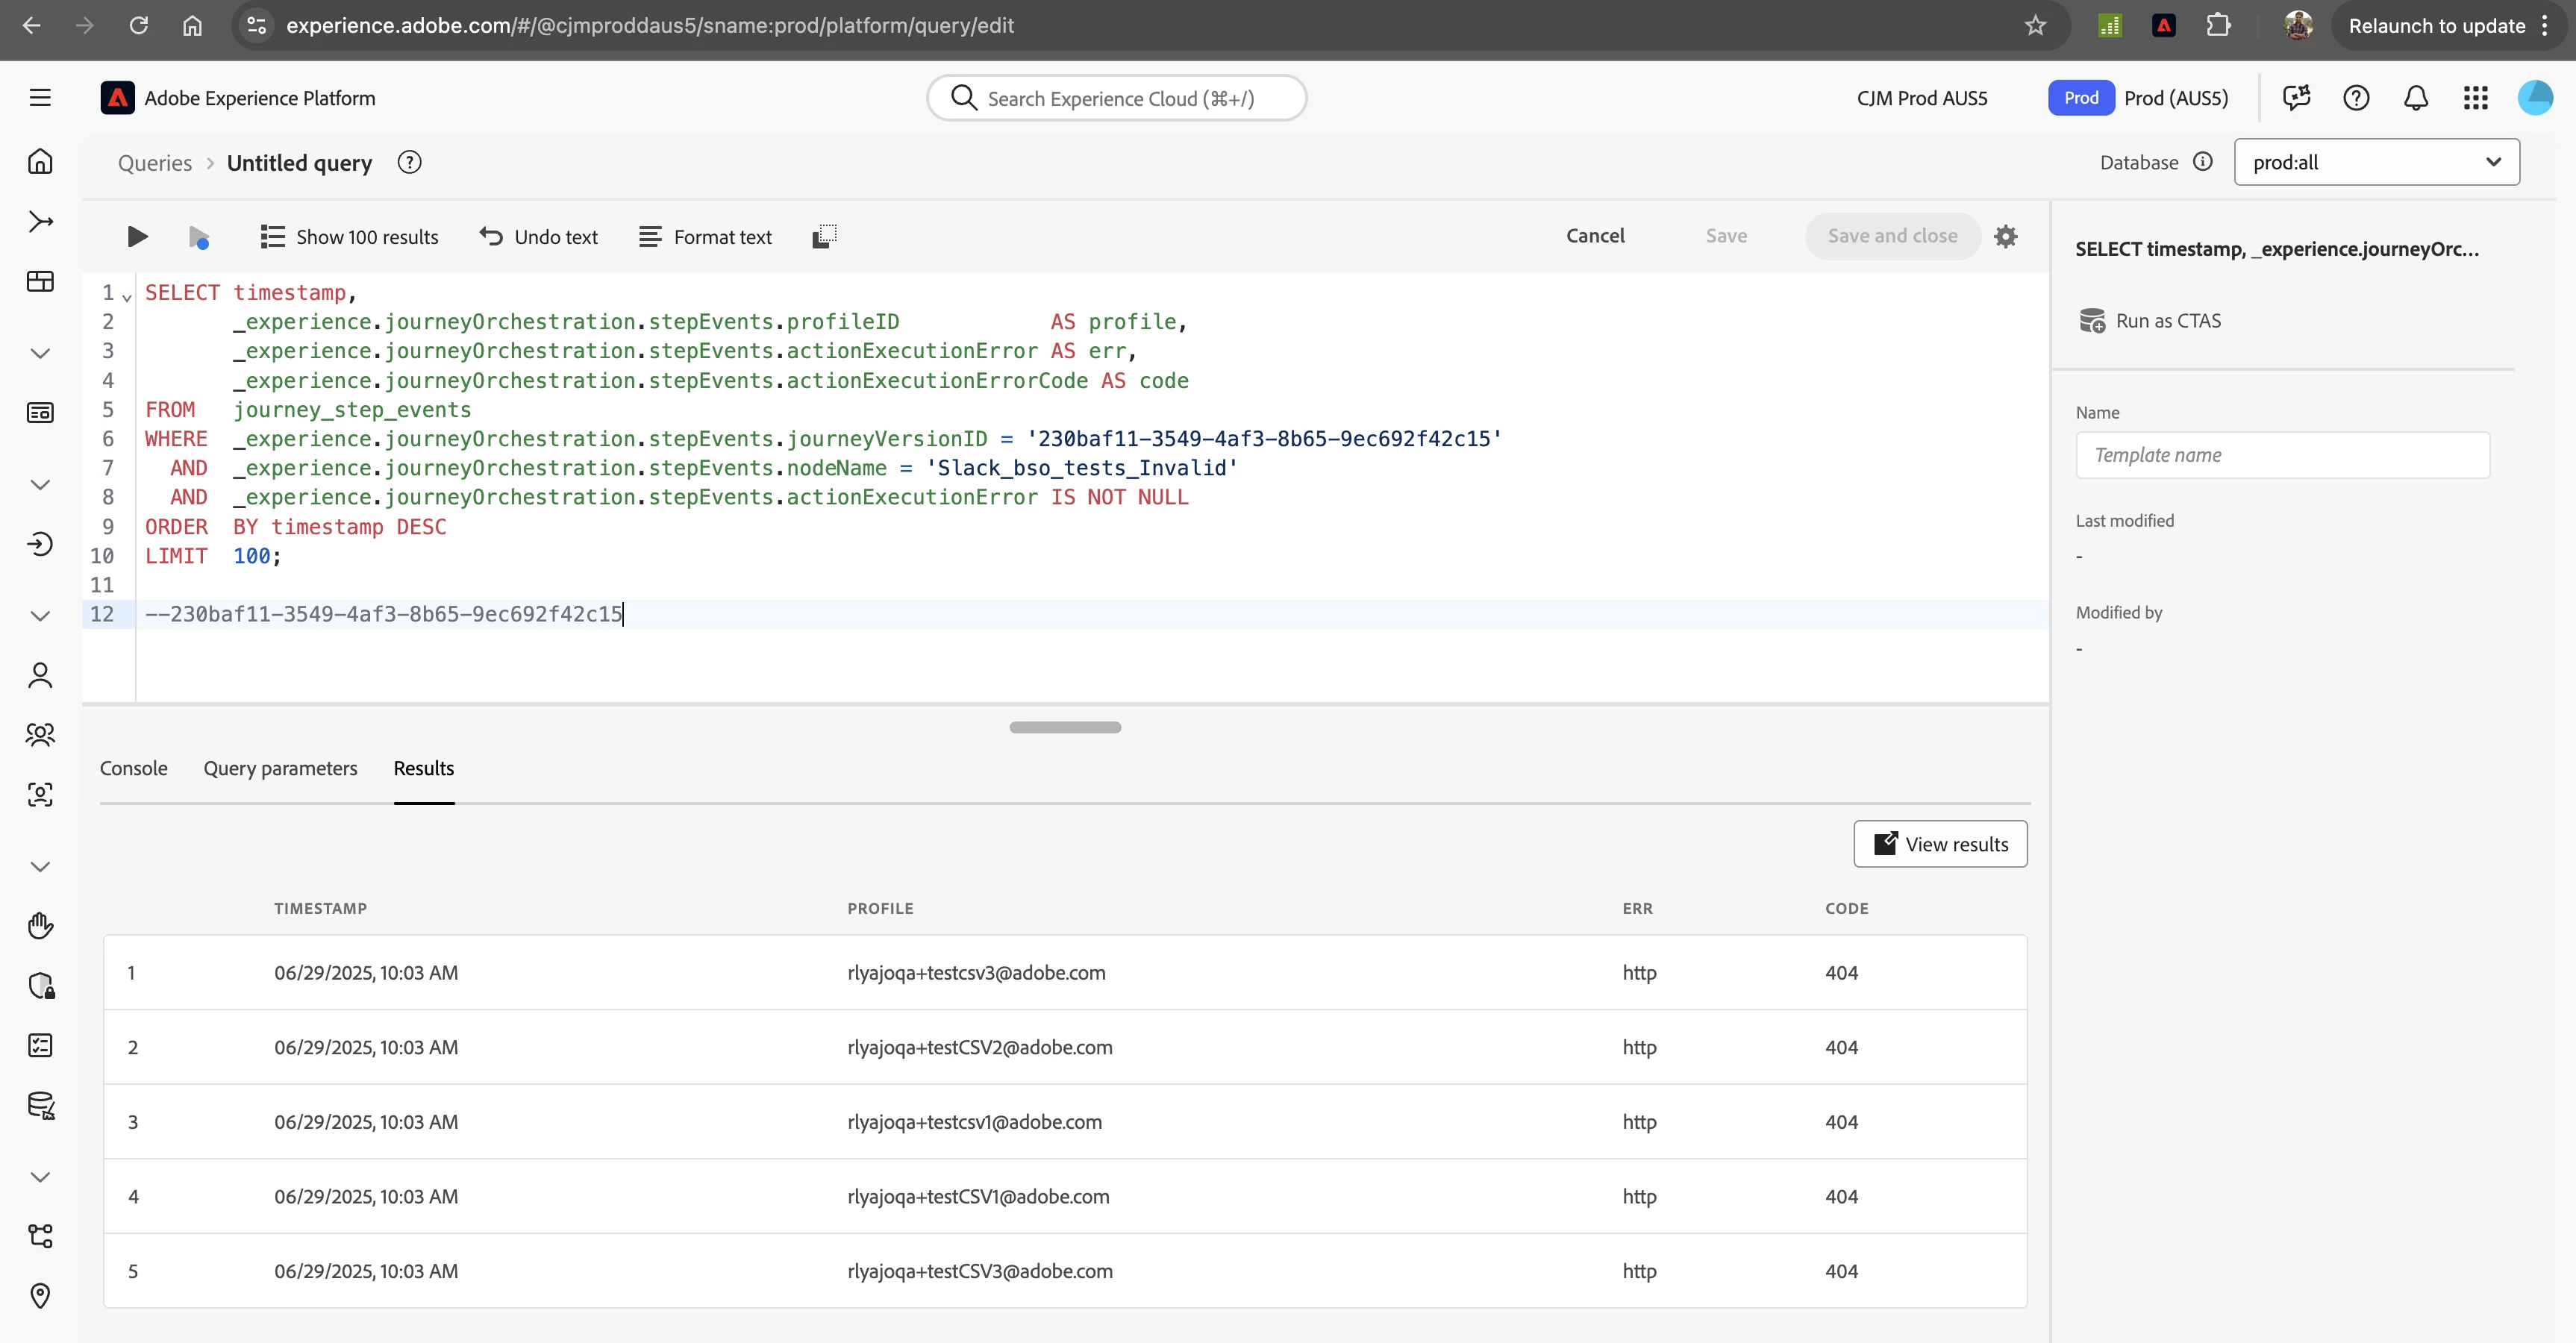Click the run selected query icon
The height and width of the screenshot is (1343, 2576).
tap(198, 237)
